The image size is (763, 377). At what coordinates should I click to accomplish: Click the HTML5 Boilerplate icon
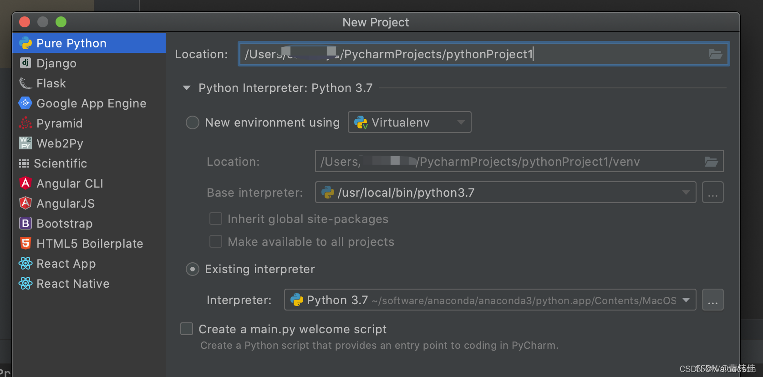coord(25,243)
